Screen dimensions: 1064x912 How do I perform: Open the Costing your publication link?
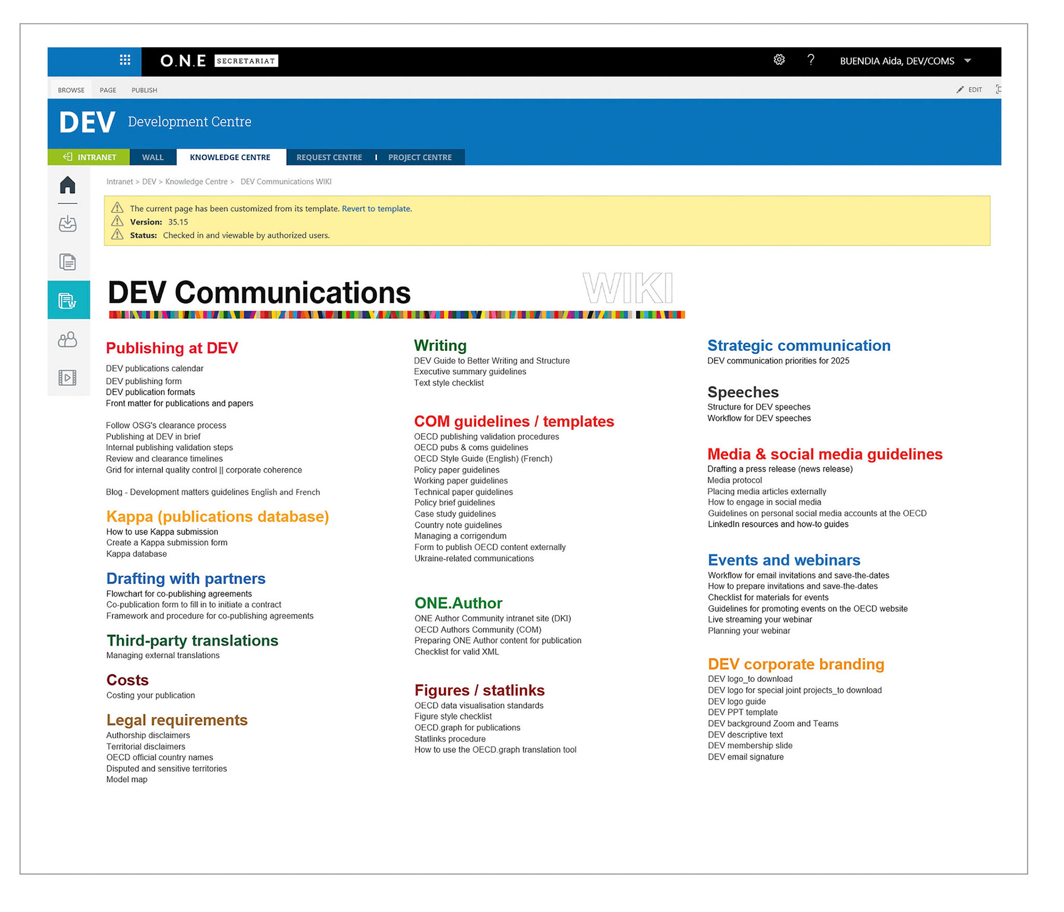tap(150, 695)
